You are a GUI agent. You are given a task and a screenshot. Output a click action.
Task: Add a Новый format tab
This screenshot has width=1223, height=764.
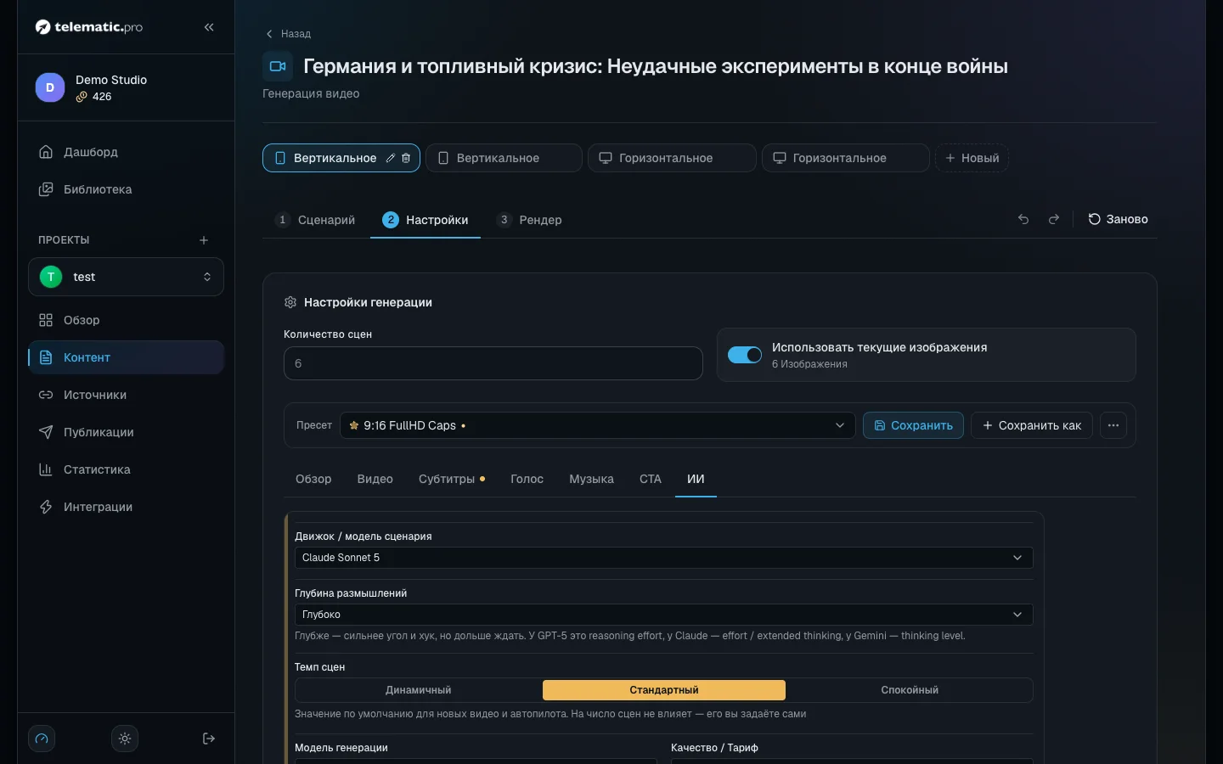972,158
